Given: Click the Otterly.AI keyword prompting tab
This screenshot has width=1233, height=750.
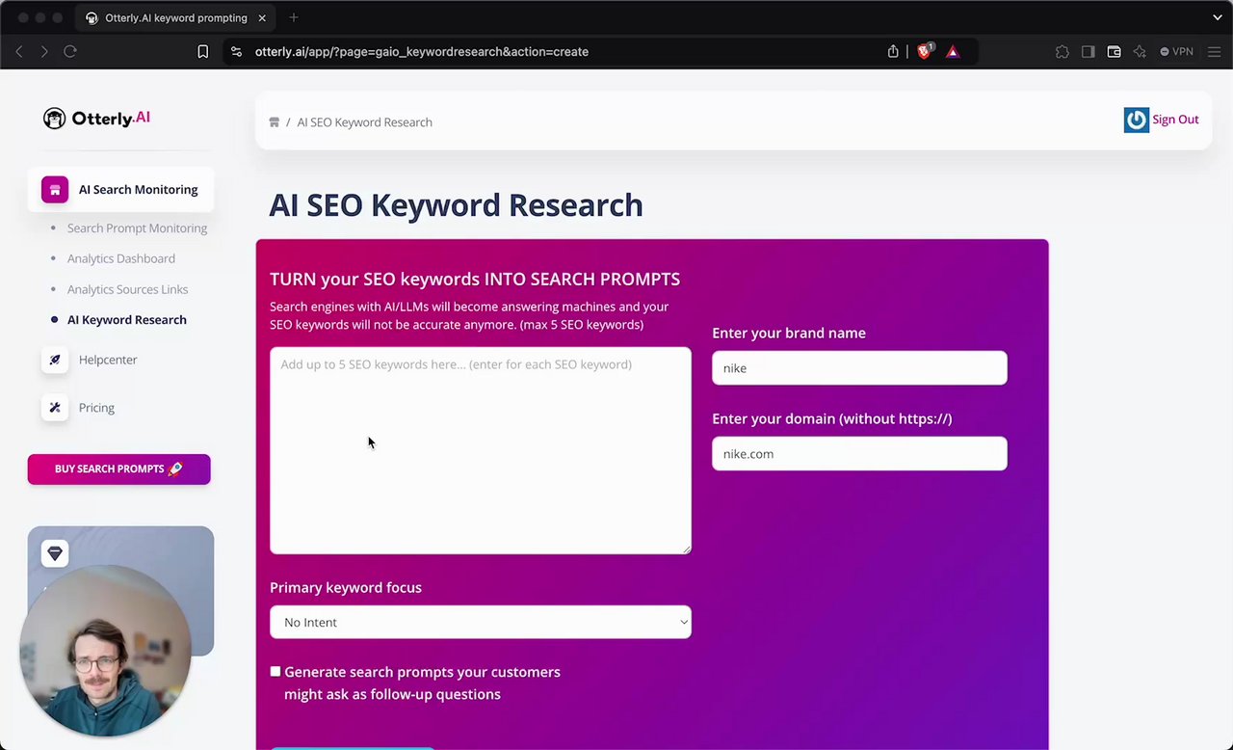Looking at the screenshot, I should 176,17.
